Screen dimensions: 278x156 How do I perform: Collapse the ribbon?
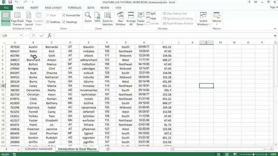click(275, 29)
